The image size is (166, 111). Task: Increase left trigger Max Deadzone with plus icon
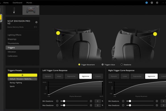tap(91, 105)
